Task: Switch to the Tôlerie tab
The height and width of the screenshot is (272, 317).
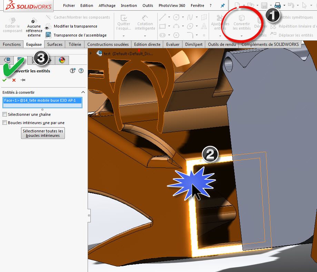Action: pyautogui.click(x=75, y=44)
